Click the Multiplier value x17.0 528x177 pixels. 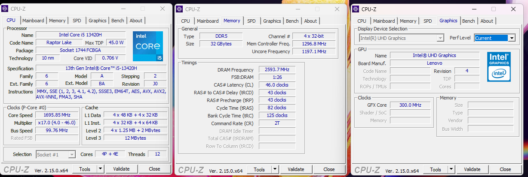tap(57, 123)
